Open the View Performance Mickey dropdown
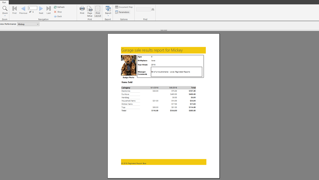Viewport: 319px width, 180px height. tap(28, 24)
